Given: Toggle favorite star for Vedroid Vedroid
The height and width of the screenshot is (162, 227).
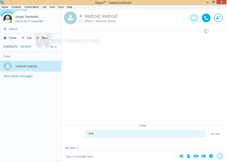Looking at the screenshot, I should click(x=81, y=16).
